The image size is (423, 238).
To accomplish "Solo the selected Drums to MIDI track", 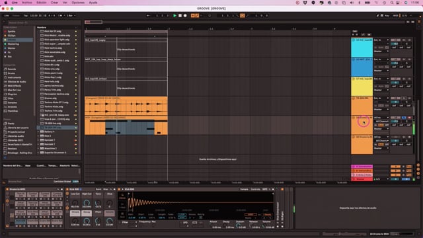I will (x=404, y=118).
